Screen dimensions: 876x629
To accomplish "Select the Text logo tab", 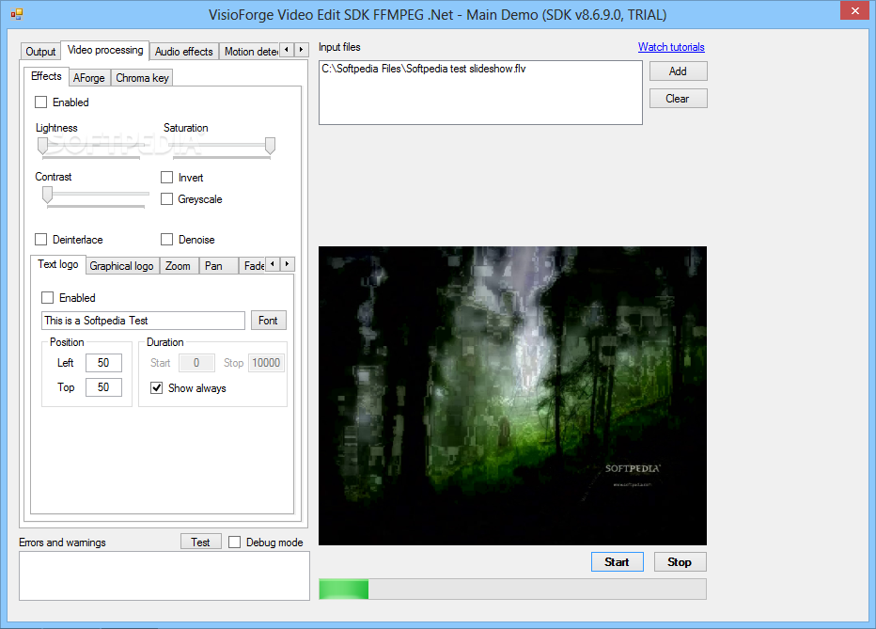I will click(57, 264).
